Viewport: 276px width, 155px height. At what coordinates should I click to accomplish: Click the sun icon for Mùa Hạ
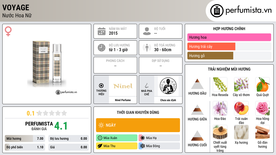(143, 138)
